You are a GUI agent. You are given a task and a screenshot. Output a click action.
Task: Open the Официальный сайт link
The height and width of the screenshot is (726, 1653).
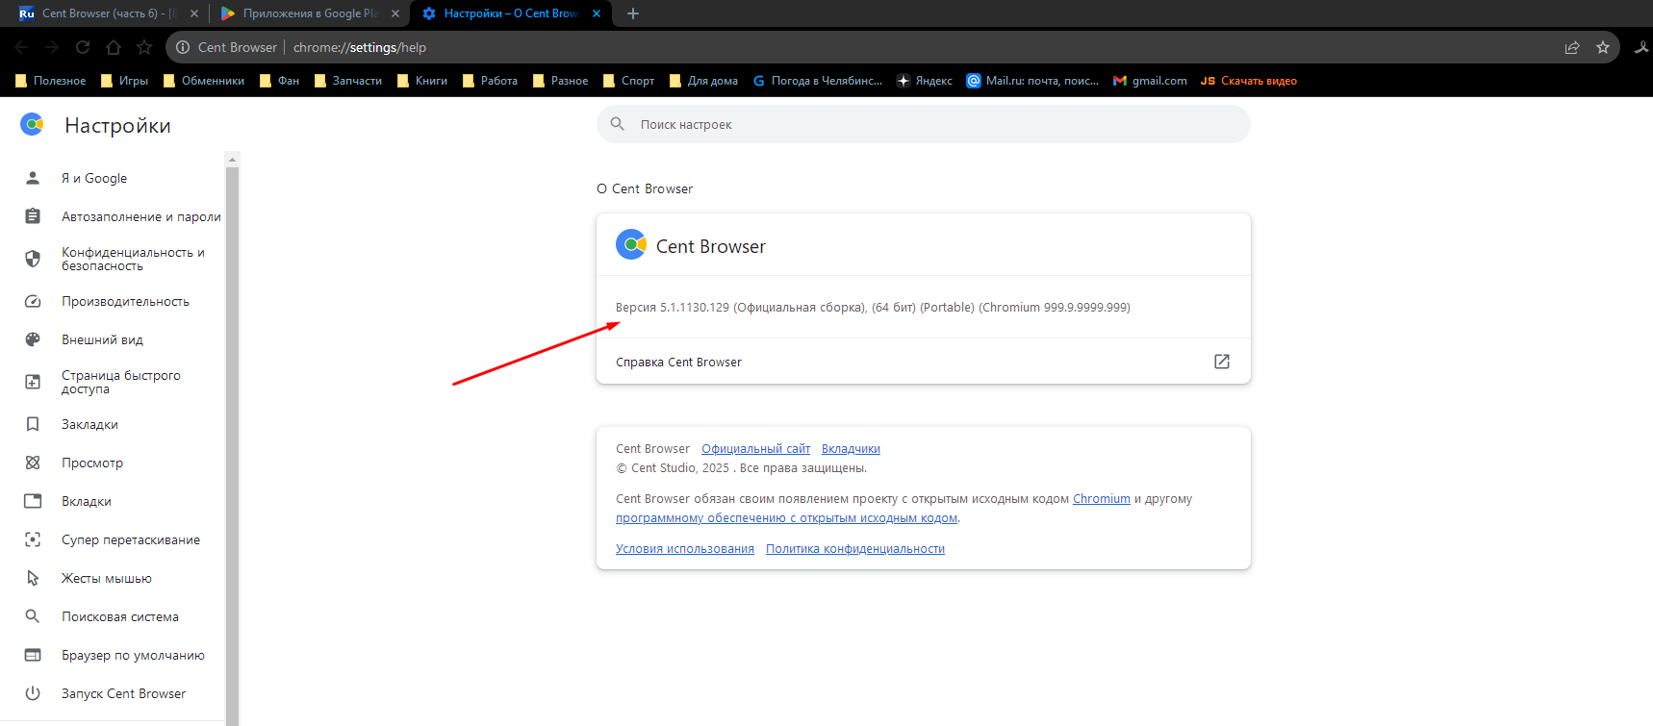(x=755, y=449)
